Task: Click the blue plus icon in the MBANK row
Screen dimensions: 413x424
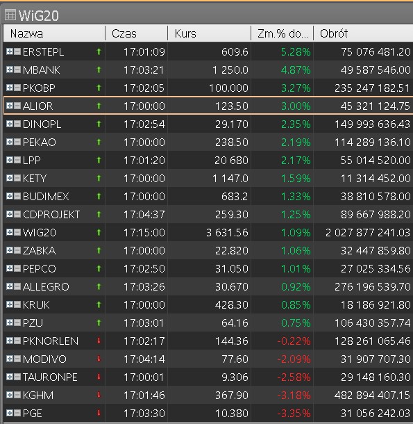Action: [x=10, y=70]
